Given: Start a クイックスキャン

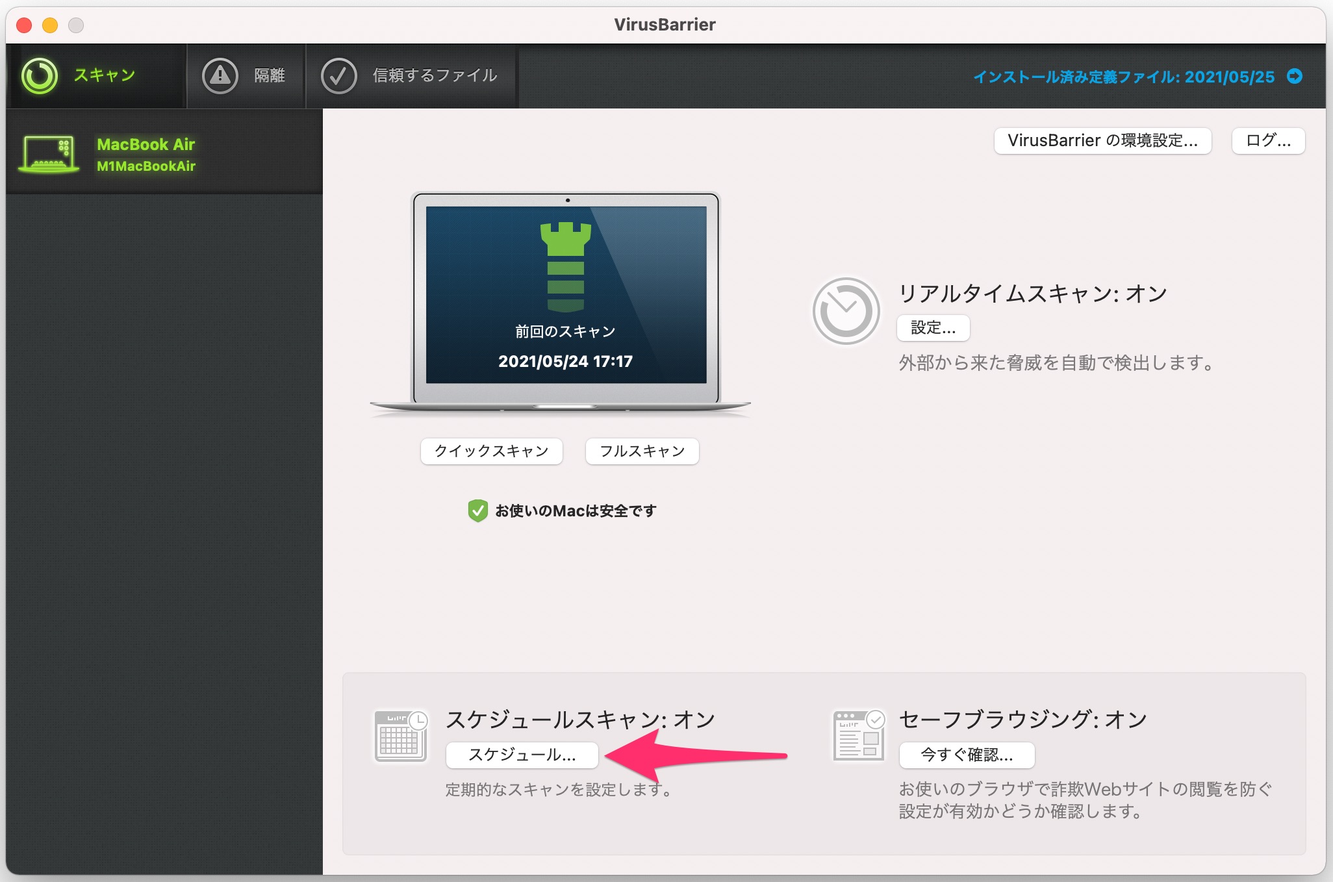Looking at the screenshot, I should (x=491, y=451).
